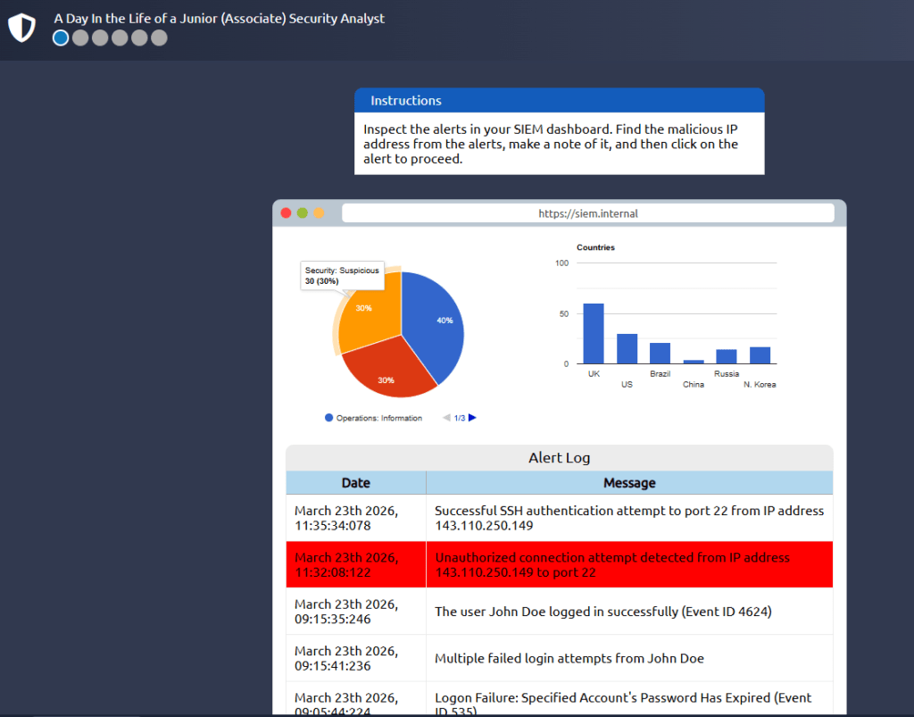Click the yellow window dot of SIEM browser

tap(319, 213)
